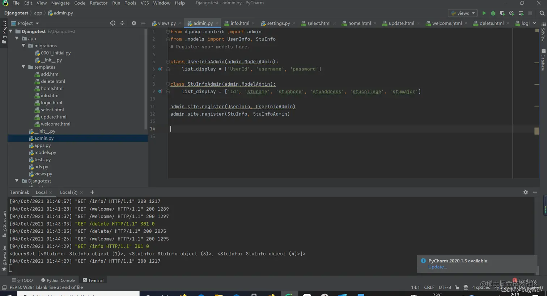547x296 pixels.
Task: Toggle tool window quick access icon
Action: click(x=4, y=288)
